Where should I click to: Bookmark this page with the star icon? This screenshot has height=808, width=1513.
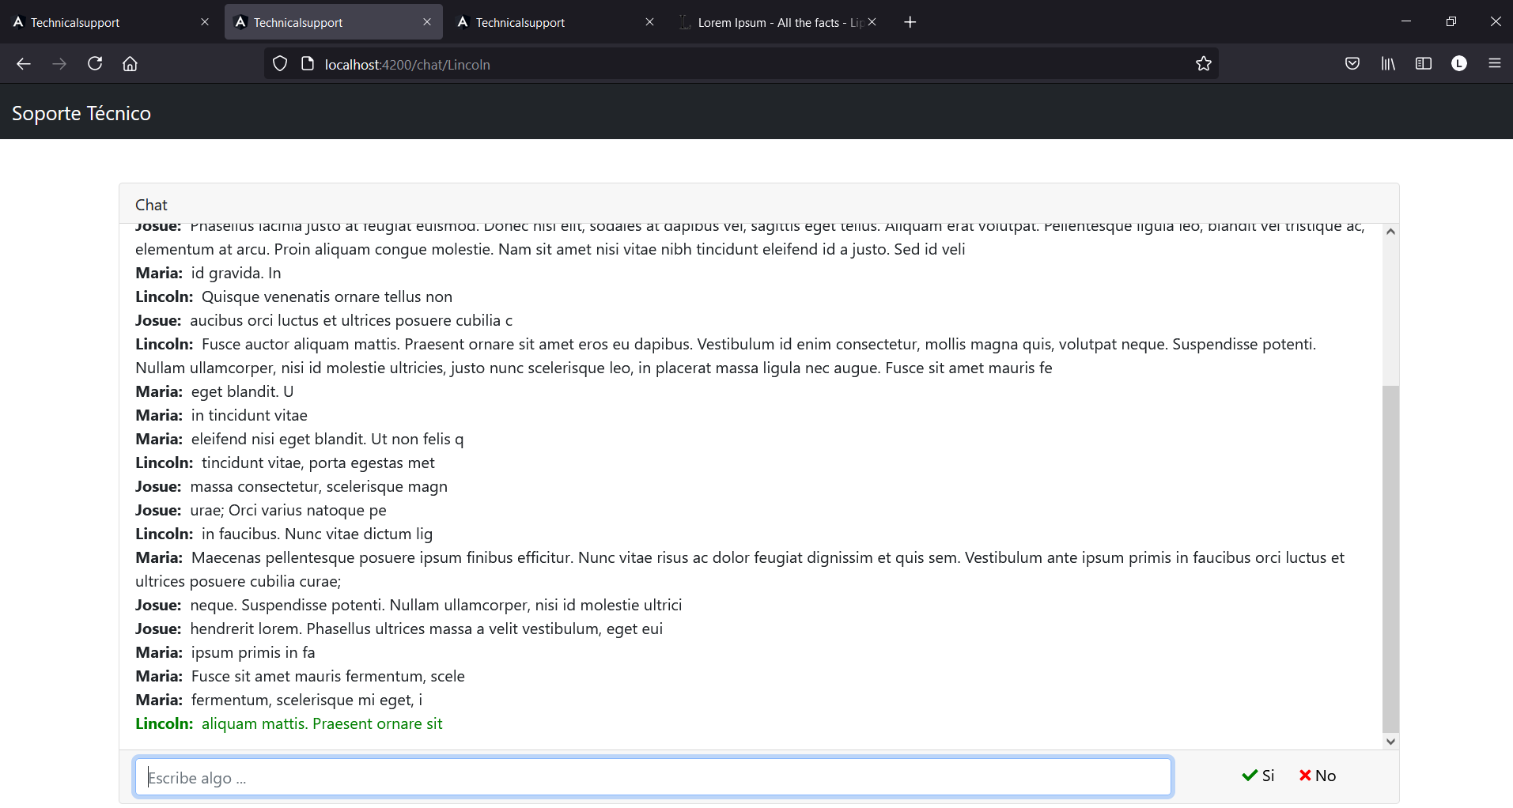coord(1203,64)
